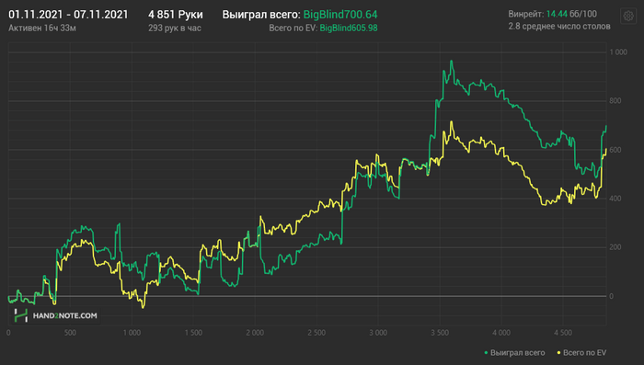Click the date range 01.11.2021 - 07.11.2021
This screenshot has height=365, width=644.
[68, 15]
